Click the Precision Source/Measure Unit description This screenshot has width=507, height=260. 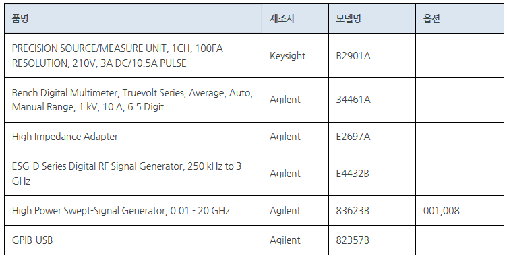pyautogui.click(x=117, y=55)
